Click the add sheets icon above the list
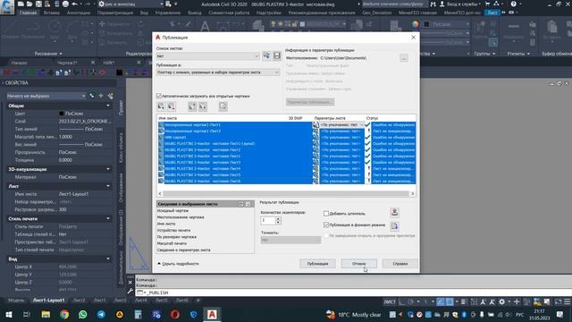This screenshot has height=322, width=572. pos(161,106)
